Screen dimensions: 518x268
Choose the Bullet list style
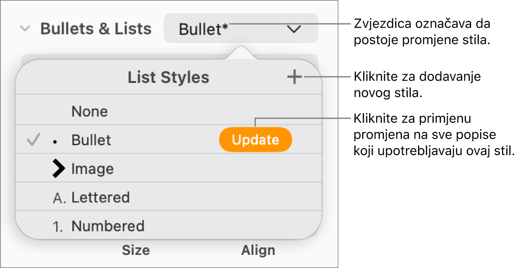(x=91, y=140)
